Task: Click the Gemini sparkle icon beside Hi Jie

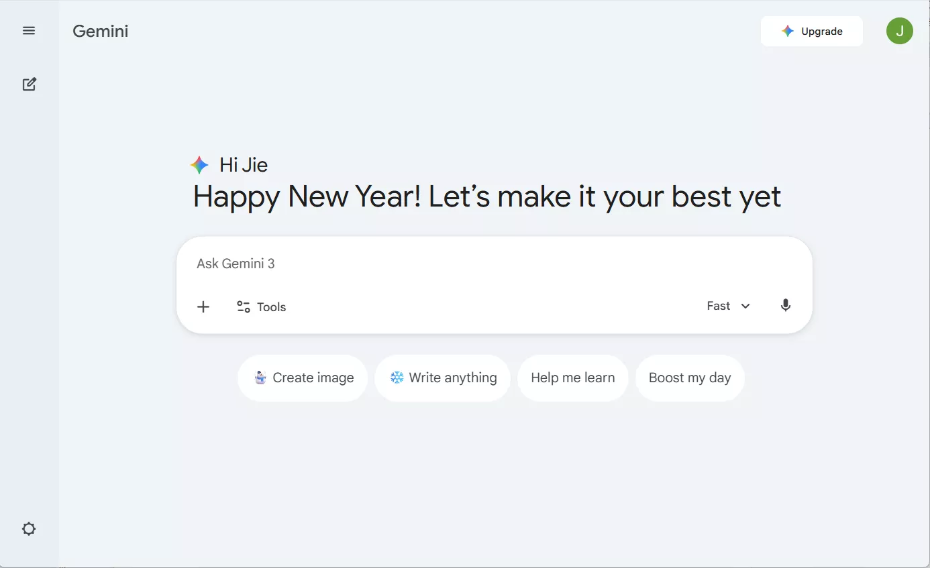Action: pyautogui.click(x=199, y=165)
